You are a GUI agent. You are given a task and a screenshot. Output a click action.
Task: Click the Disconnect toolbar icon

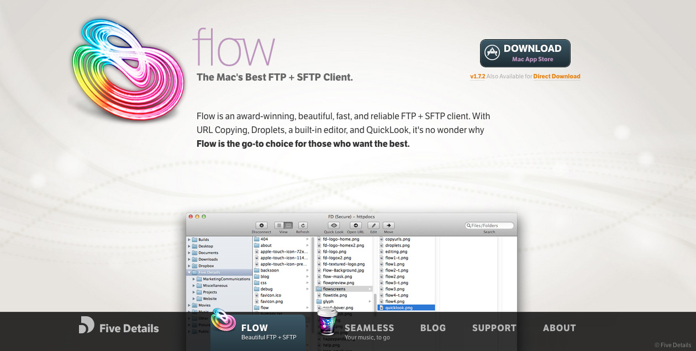point(262,225)
